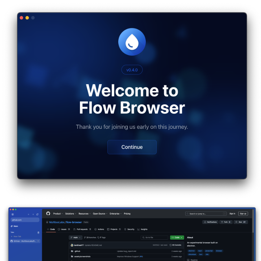Viewport: 261px width, 261px height.
Task: Expand the Resources menu
Action: coord(85,213)
